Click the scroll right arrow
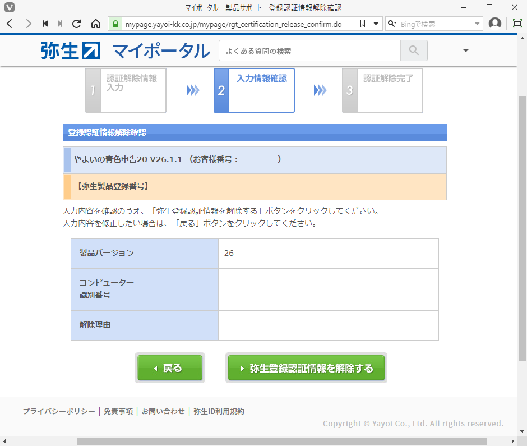The width and height of the screenshot is (527, 446). [513, 441]
